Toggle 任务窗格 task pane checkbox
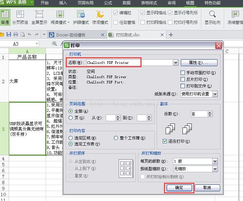Image resolution: width=243 pixels, height=201 pixels. point(115,23)
